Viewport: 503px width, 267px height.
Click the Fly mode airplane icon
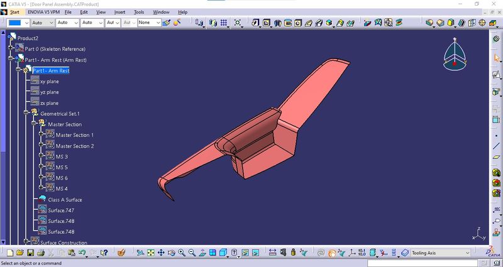[x=140, y=253]
